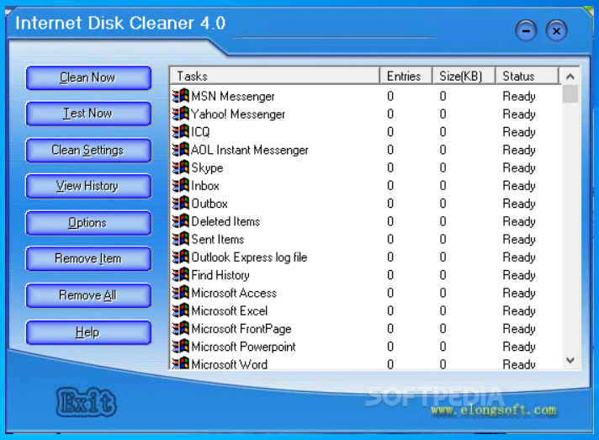This screenshot has width=599, height=440.
Task: Sort by the Tasks column header
Action: coord(274,76)
